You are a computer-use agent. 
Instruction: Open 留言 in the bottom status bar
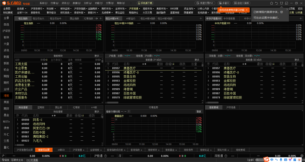coord(5,160)
